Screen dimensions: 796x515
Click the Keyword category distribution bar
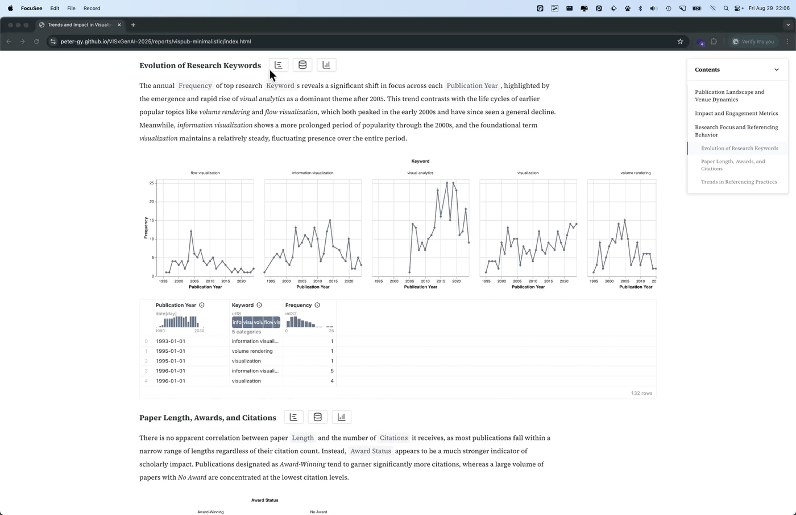point(256,322)
